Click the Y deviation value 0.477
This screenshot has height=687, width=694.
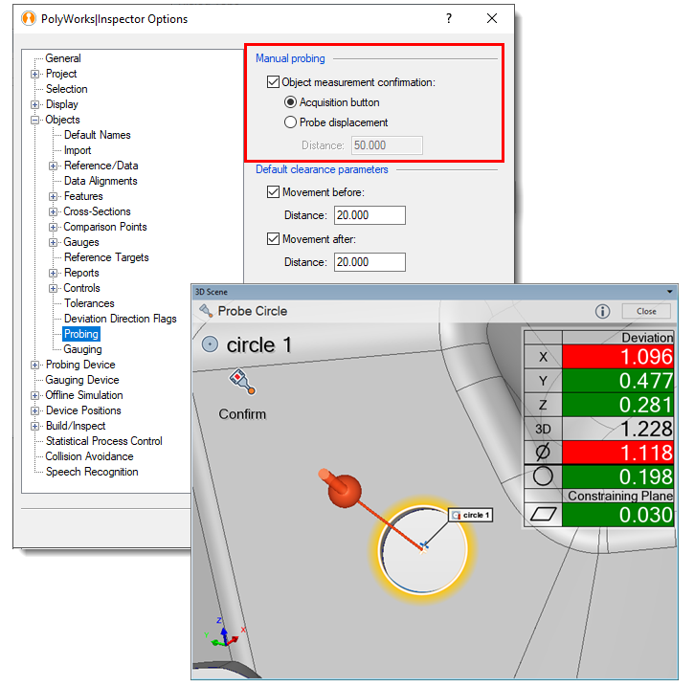(617, 381)
